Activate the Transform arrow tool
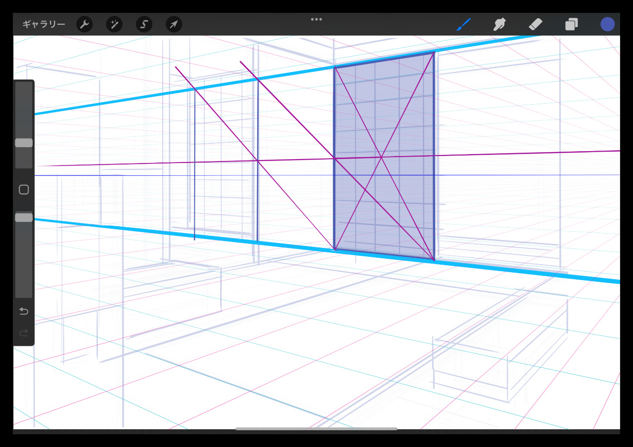The image size is (633, 447). click(174, 24)
